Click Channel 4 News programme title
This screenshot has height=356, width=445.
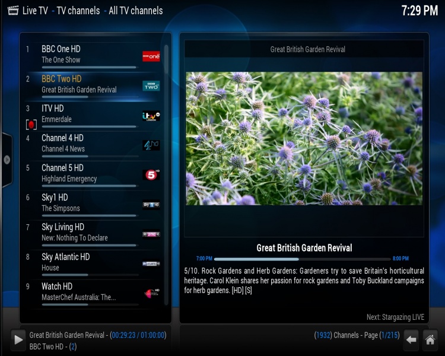[63, 149]
